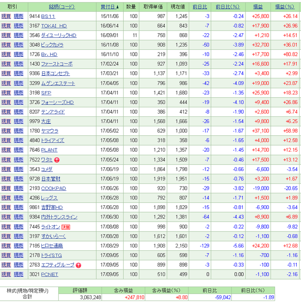Select the ヒロセ通商 現在値 2,150
This screenshot has height=302, width=301.
click(x=182, y=246)
